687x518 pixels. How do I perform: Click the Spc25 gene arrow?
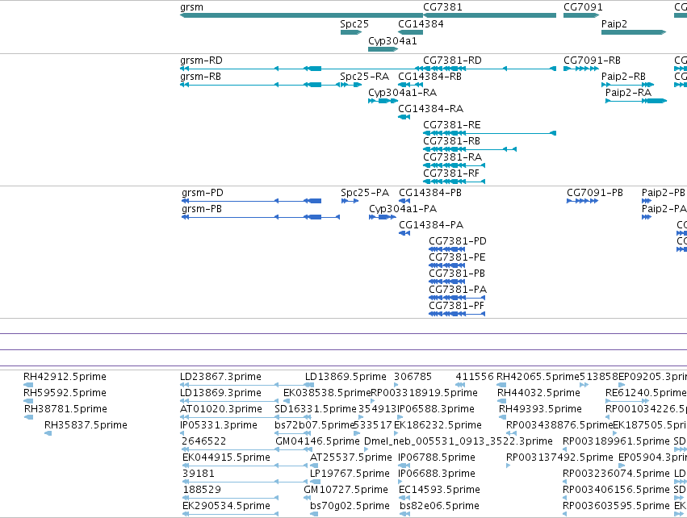click(x=351, y=32)
